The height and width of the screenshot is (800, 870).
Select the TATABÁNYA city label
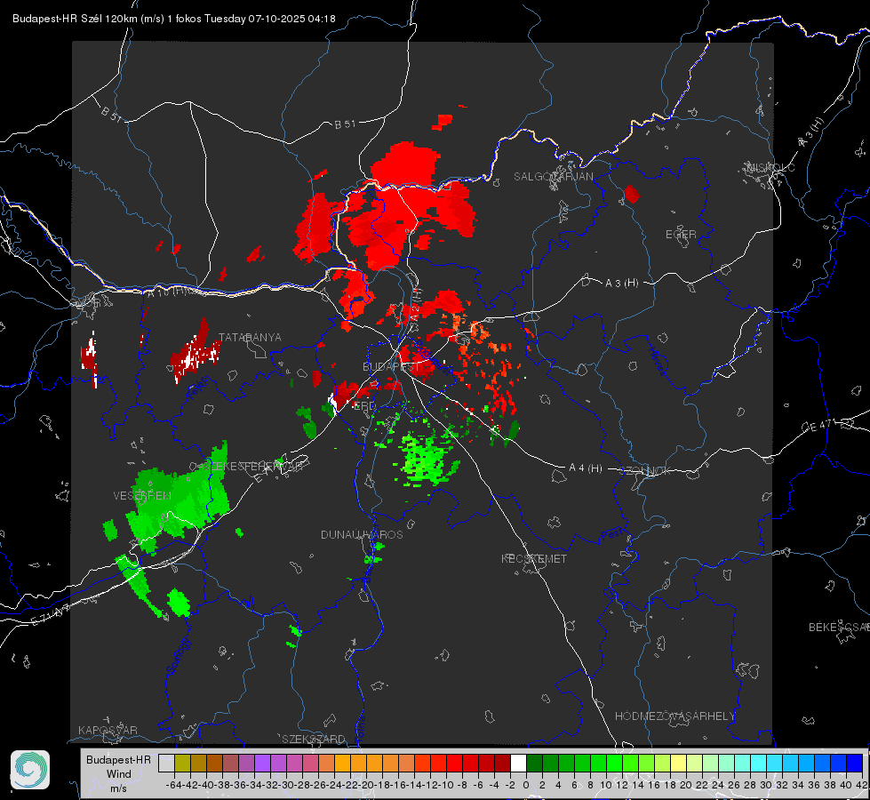pyautogui.click(x=250, y=337)
